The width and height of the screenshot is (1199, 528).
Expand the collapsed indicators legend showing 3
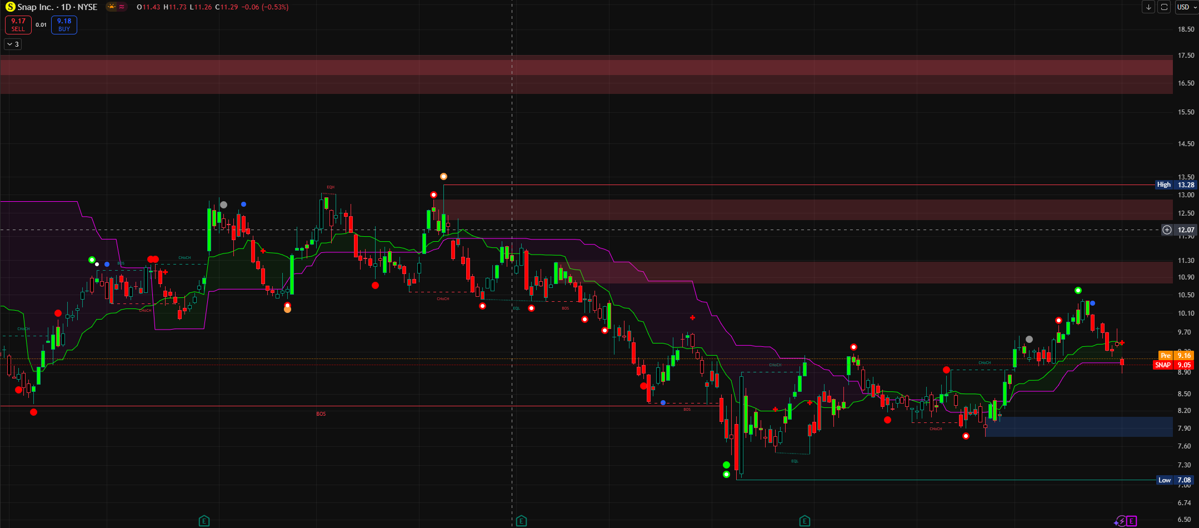(x=13, y=44)
